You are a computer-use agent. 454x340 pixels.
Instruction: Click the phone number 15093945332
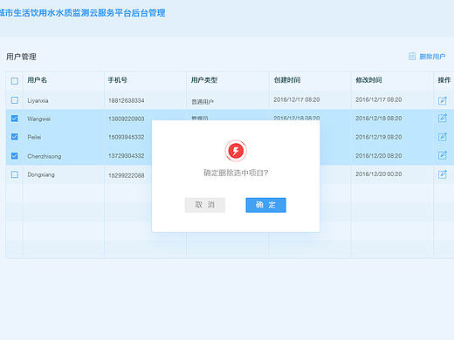127,137
